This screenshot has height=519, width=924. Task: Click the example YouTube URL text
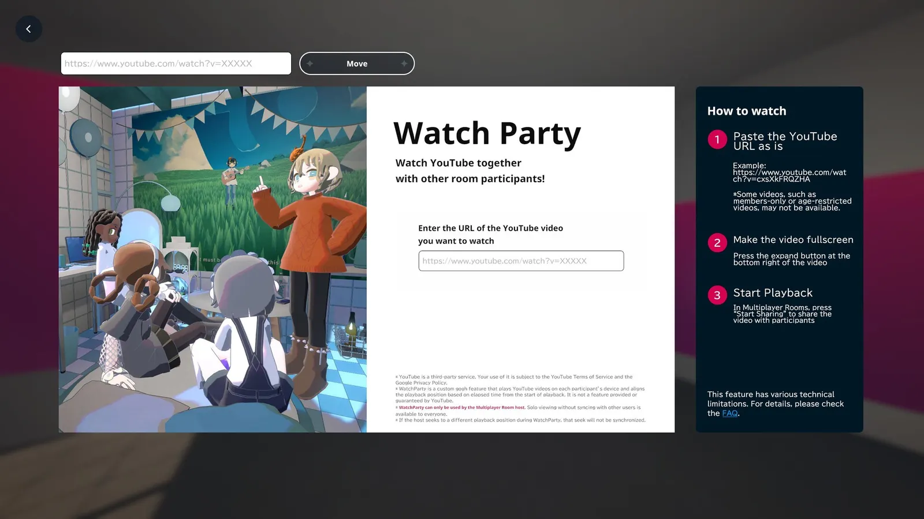pyautogui.click(x=789, y=175)
